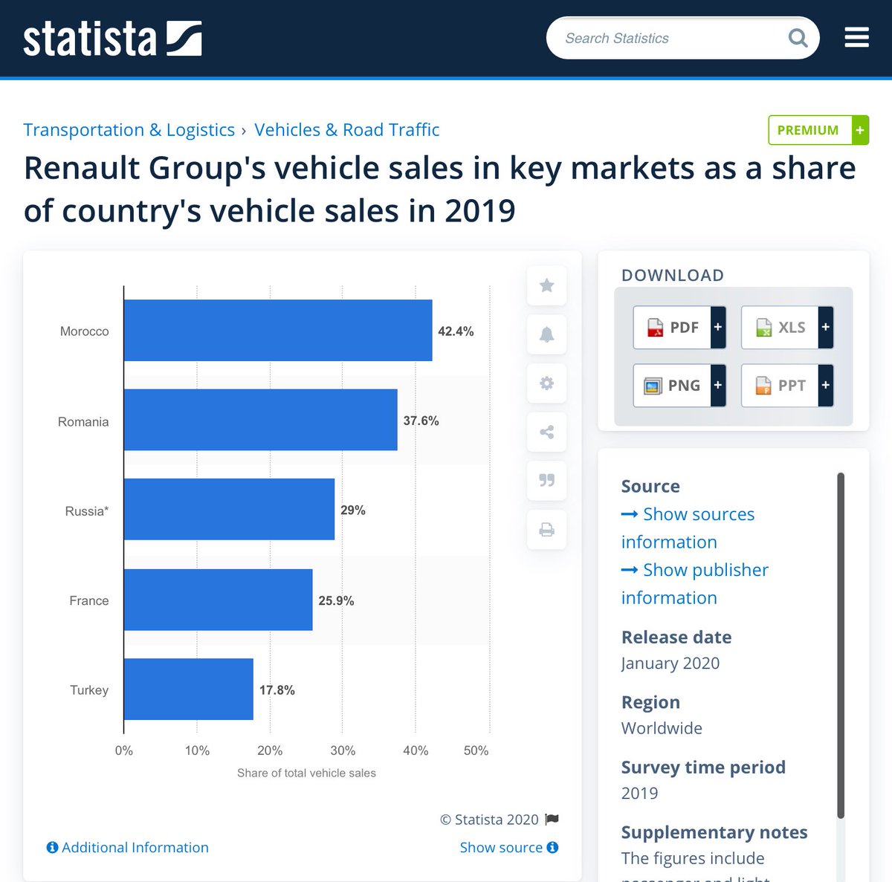Screen dimensions: 892x882
Task: Show publisher information link
Action: click(695, 583)
